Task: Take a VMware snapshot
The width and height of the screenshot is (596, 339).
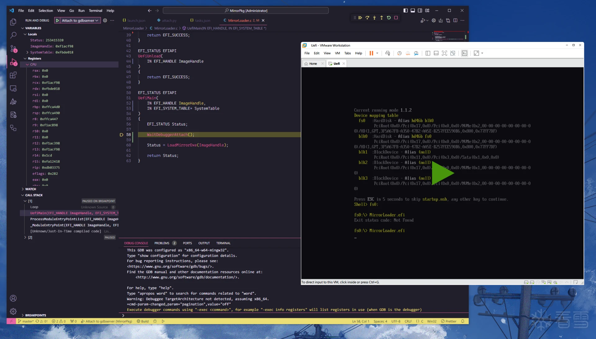Action: [x=399, y=53]
